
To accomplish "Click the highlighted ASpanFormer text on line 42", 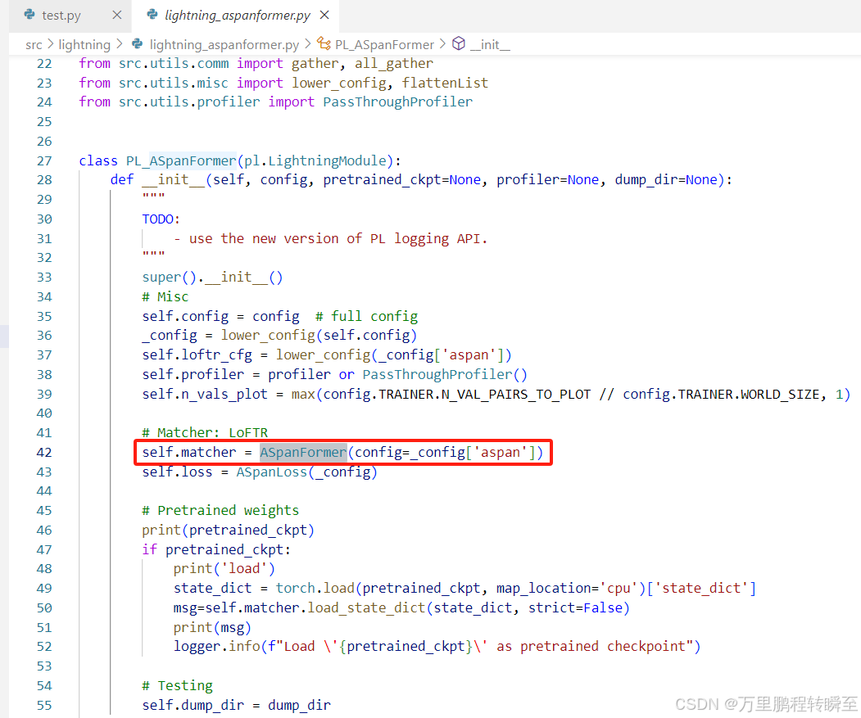I will coord(302,452).
